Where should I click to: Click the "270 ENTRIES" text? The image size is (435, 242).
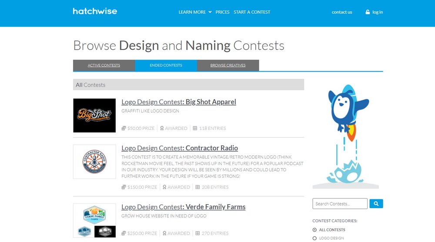point(215,233)
